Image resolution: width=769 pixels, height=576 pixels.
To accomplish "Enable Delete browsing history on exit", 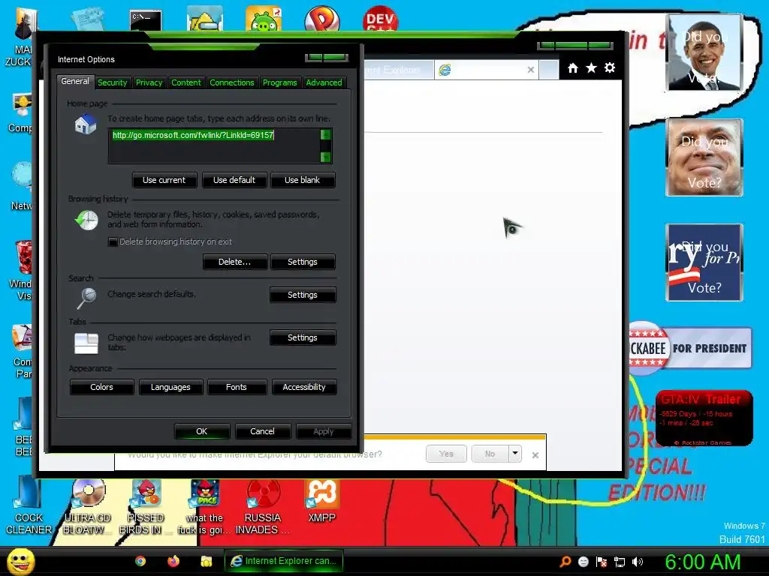I will click(113, 242).
